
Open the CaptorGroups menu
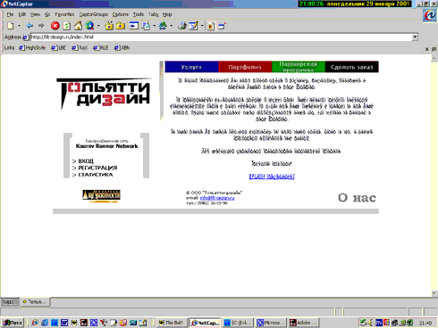coord(94,14)
